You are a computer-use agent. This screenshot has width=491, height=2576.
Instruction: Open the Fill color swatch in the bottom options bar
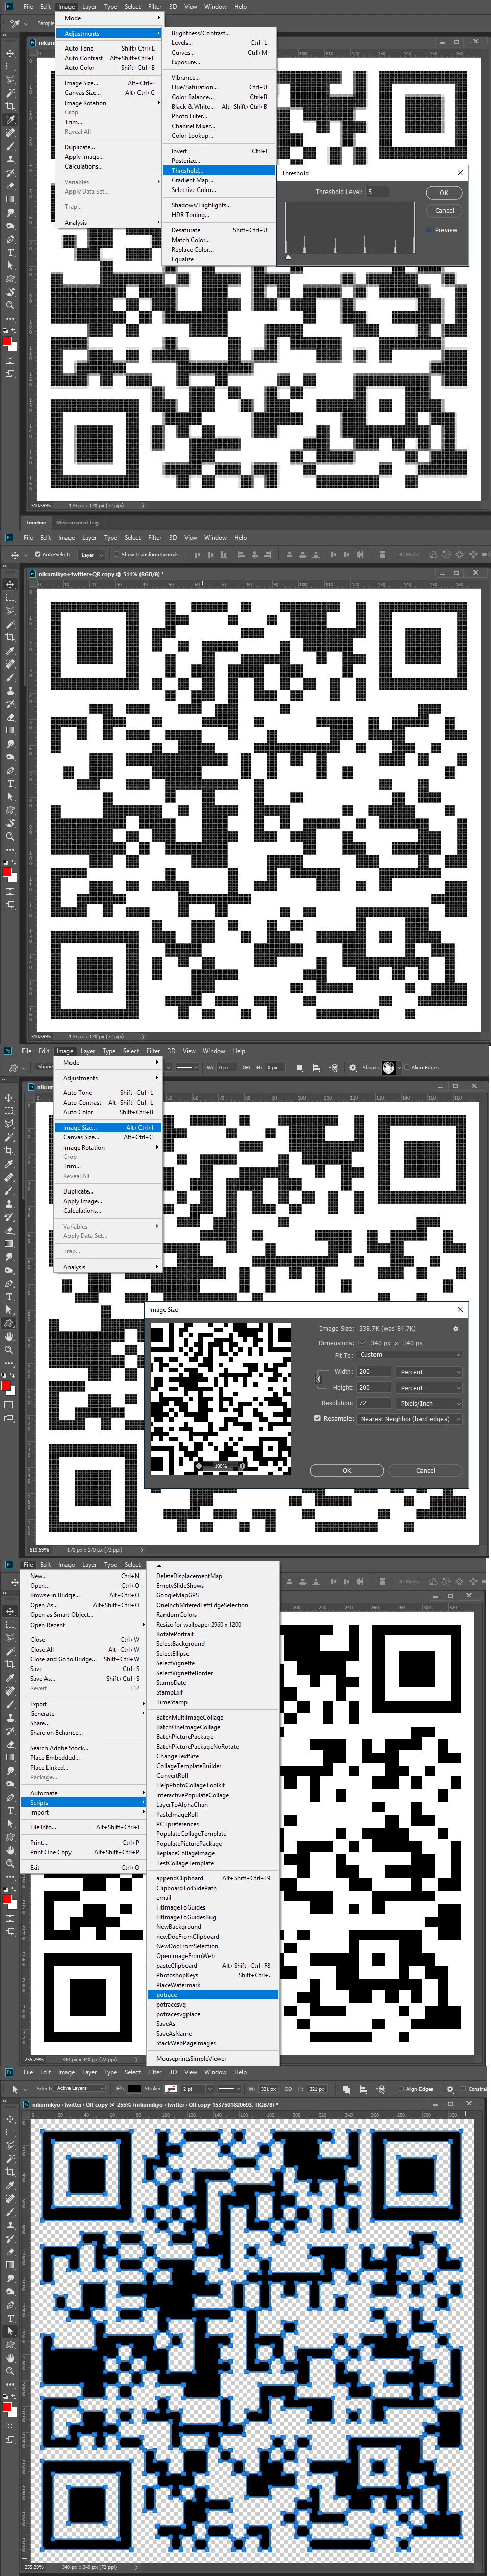[134, 2089]
